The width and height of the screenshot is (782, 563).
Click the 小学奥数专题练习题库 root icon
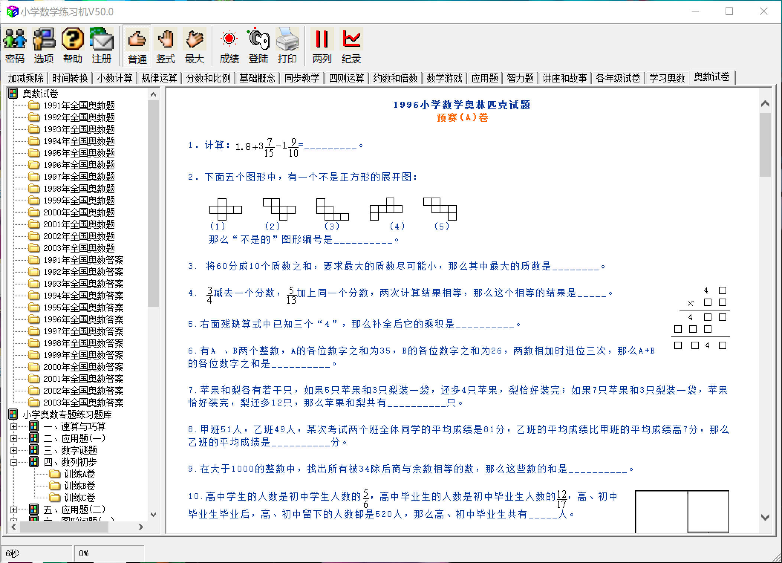tap(13, 414)
